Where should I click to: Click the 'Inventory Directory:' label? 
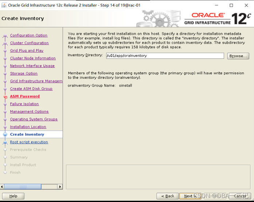point(85,55)
